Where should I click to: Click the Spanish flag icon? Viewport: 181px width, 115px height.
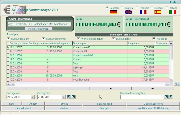pos(158,12)
